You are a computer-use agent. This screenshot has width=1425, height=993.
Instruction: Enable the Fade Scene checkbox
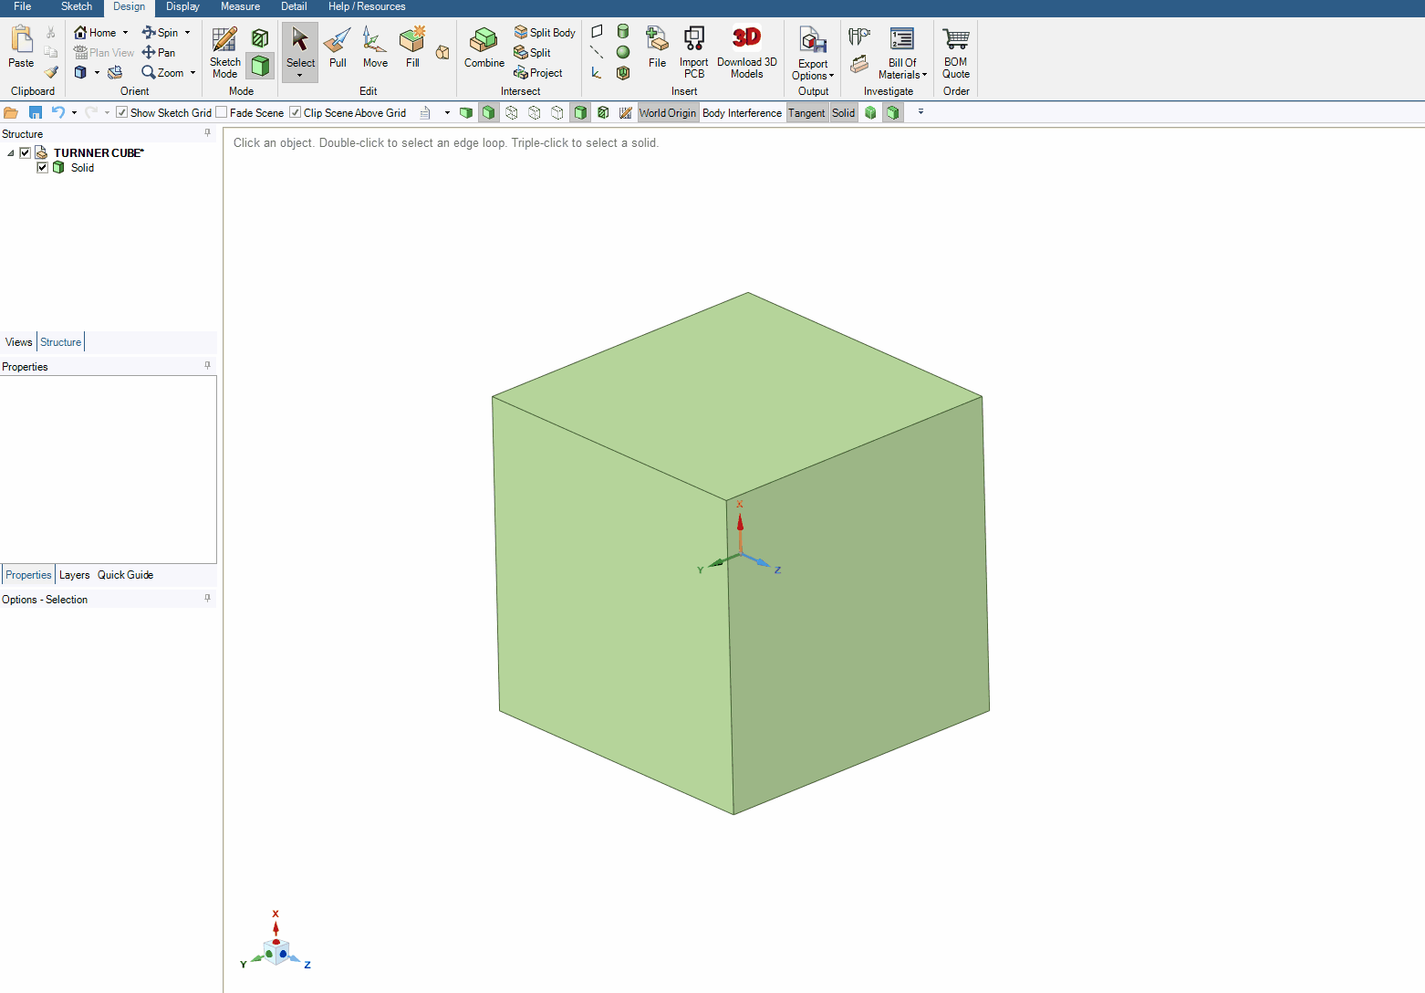point(222,112)
